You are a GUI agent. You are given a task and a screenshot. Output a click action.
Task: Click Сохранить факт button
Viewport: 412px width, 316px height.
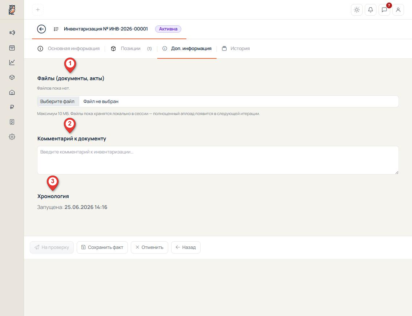click(102, 247)
